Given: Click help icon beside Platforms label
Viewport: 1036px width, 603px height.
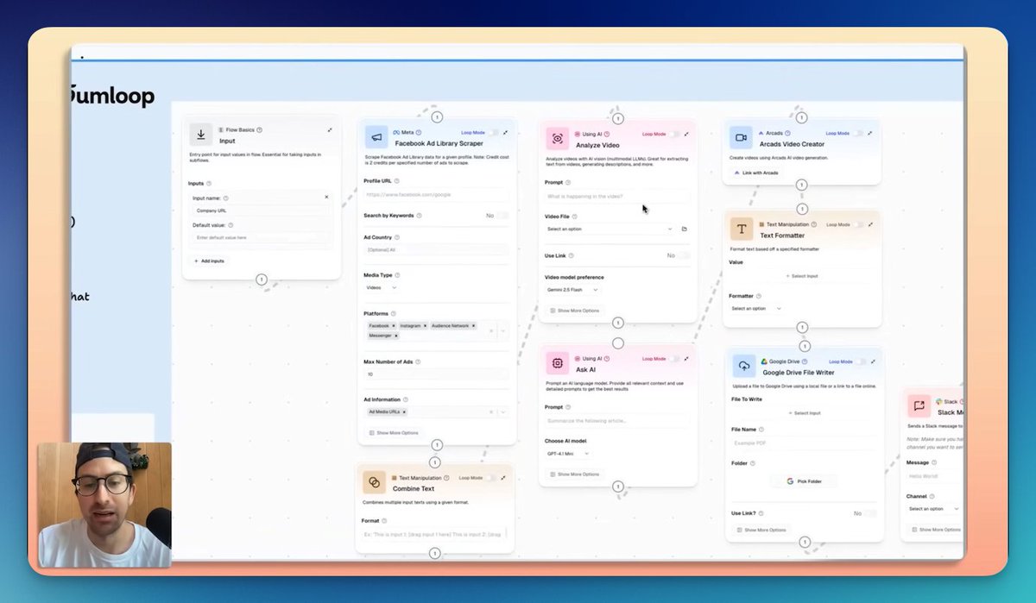Looking at the screenshot, I should (394, 313).
